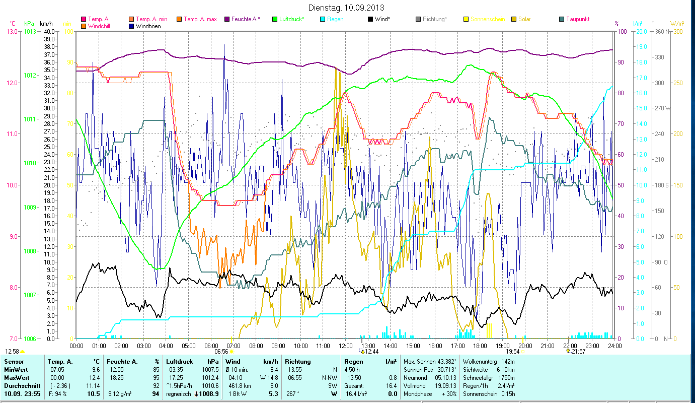Click the orange Windchill legend swatch
The height and width of the screenshot is (403, 695).
click(x=84, y=26)
